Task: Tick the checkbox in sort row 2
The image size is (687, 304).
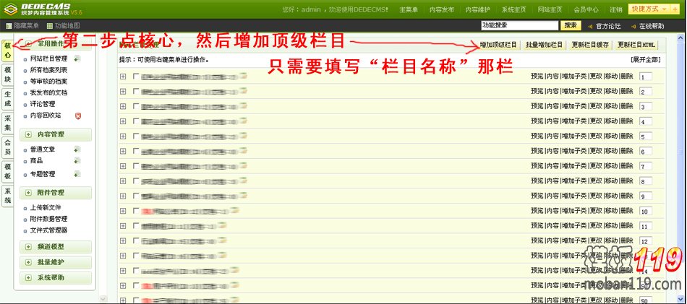Action: [x=136, y=91]
